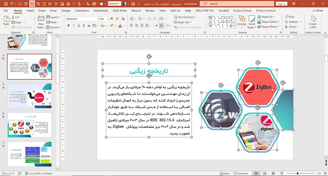The image size is (328, 176).
Task: Select the 5-point star shape
Action: pyautogui.click(x=231, y=26)
